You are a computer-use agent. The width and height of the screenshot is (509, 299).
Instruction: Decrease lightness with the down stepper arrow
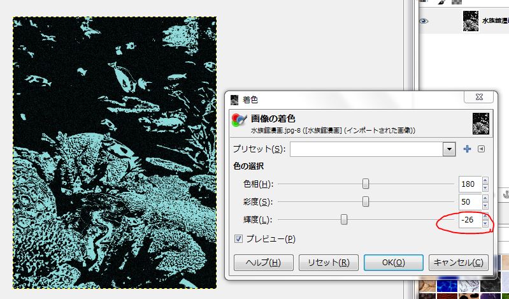[485, 224]
